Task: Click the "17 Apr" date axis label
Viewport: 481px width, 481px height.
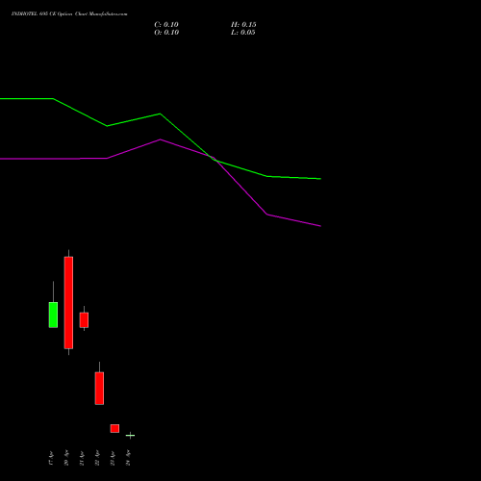Action: pos(51,458)
